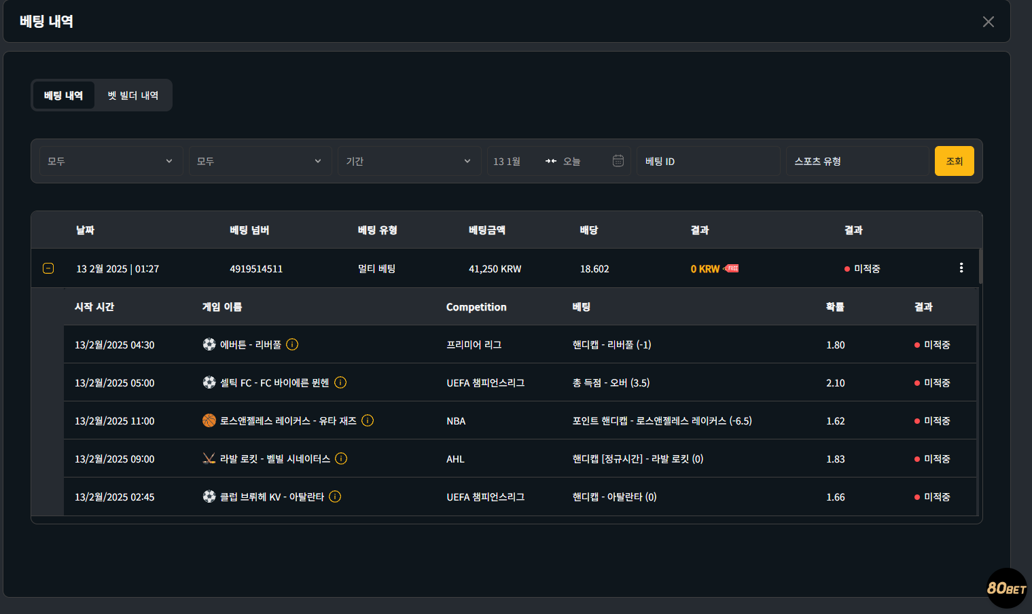The width and height of the screenshot is (1032, 614).
Task: Click the soccer ball icon for 셀틱 FC match
Action: coord(209,382)
